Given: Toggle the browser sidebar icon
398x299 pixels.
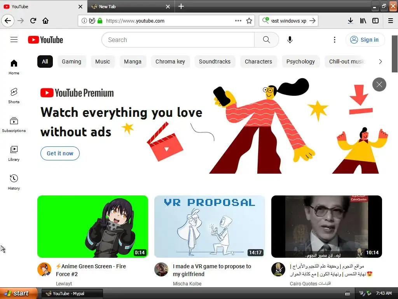Looking at the screenshot, I should click(375, 21).
